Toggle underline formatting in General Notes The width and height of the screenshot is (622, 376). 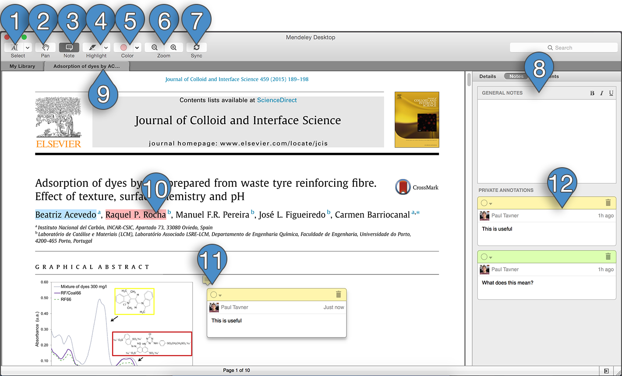point(611,93)
